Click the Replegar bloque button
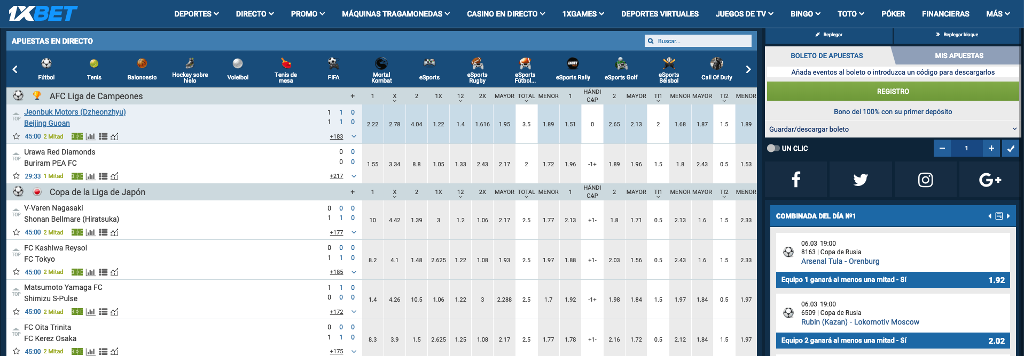Image resolution: width=1024 pixels, height=356 pixels. [957, 35]
